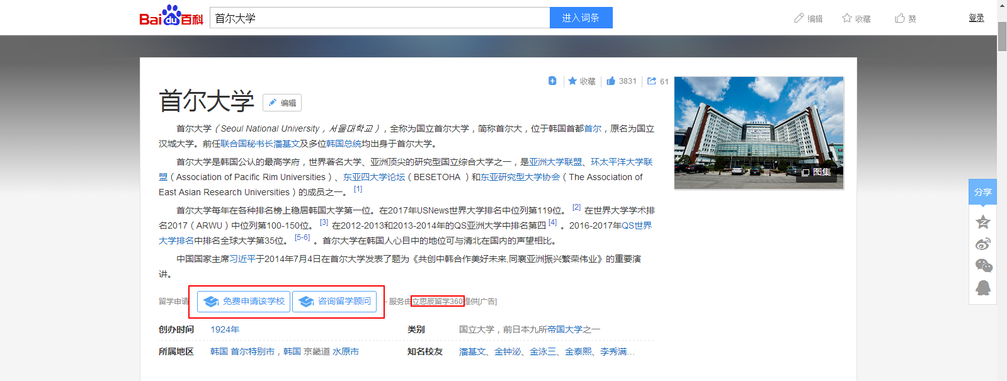Jump to citation reference [4]

552,222
